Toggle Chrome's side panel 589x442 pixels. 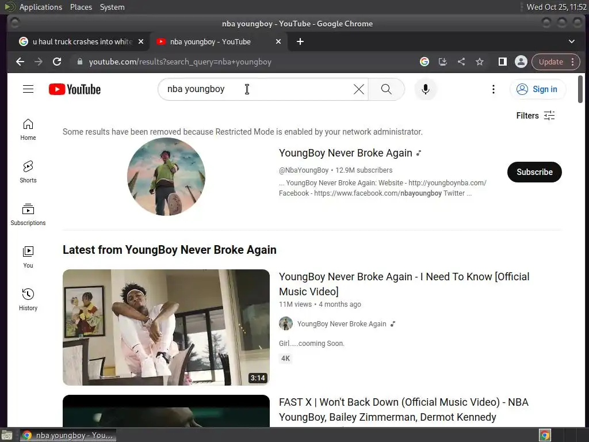pyautogui.click(x=503, y=62)
